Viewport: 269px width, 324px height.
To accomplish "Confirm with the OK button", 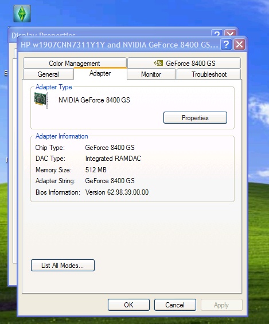I will [x=128, y=305].
